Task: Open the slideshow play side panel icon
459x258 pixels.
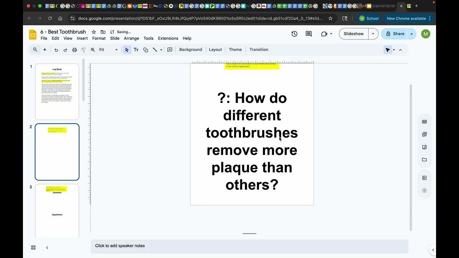Action: click(x=425, y=178)
